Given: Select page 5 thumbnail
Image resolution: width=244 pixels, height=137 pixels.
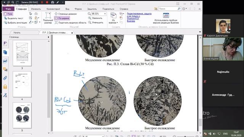Looking at the screenshot, I should pos(22,115).
